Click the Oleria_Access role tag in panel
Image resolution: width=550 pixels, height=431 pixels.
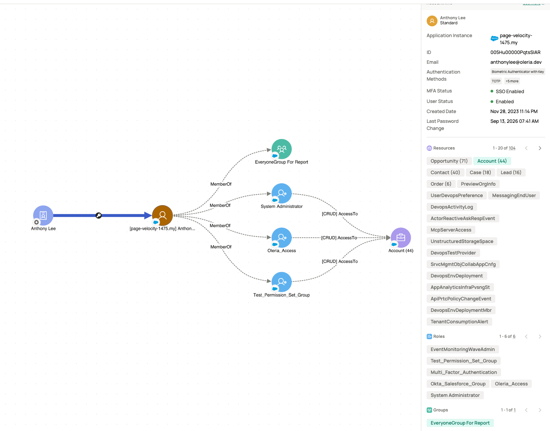pyautogui.click(x=511, y=384)
